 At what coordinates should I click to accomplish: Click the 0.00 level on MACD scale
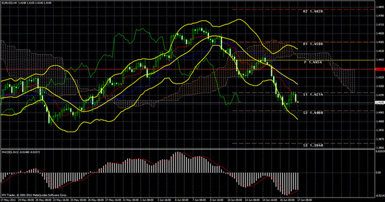pos(379,173)
